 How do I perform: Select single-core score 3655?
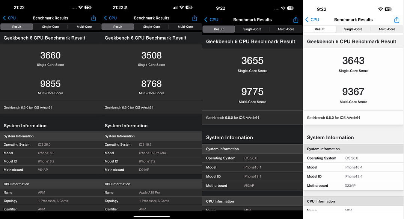[x=252, y=61]
